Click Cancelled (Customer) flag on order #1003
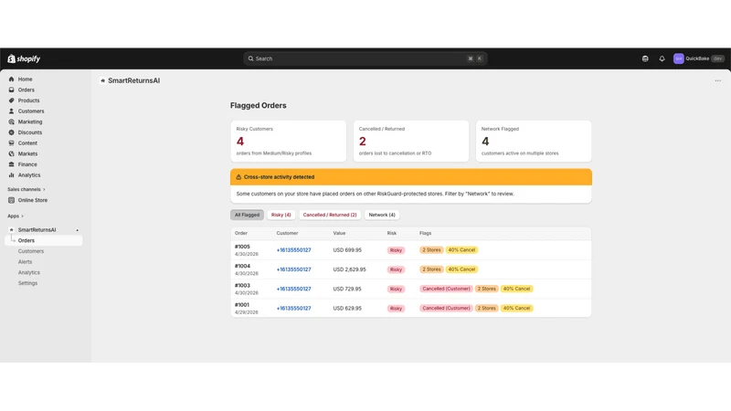Screen dimensions: 731x411 [446, 289]
